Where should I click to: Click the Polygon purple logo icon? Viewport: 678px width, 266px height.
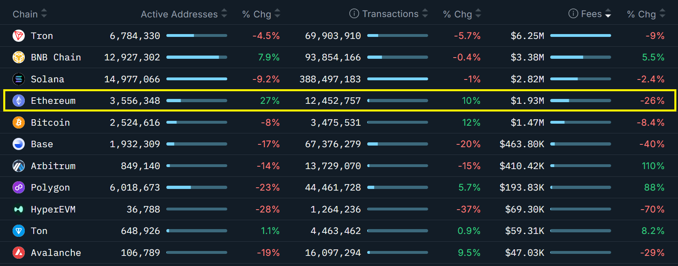pos(19,187)
